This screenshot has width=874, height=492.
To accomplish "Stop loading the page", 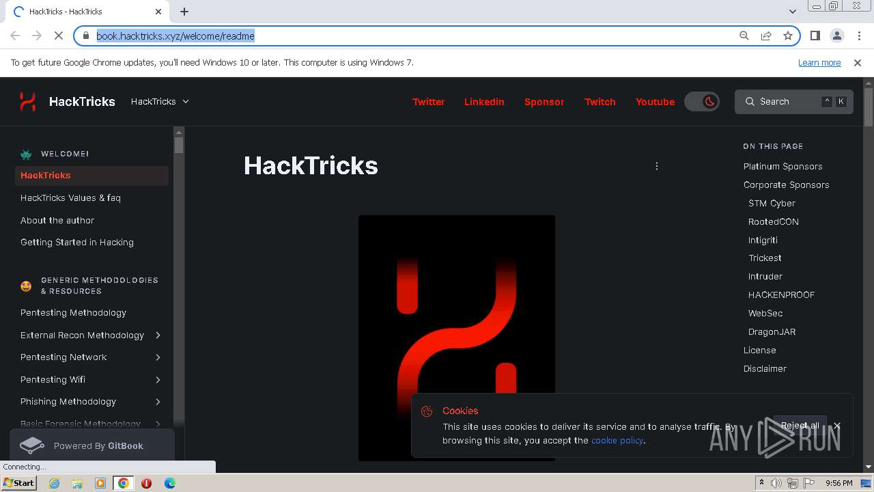I will (x=58, y=36).
